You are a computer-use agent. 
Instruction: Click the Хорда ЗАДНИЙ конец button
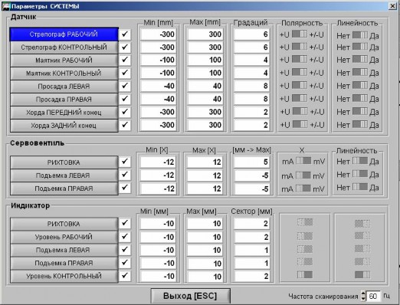point(64,126)
